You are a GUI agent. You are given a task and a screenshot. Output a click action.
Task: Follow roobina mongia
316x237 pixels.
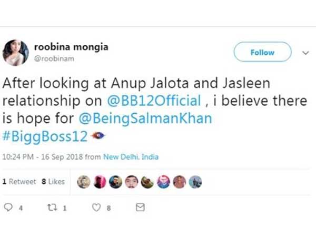[262, 53]
